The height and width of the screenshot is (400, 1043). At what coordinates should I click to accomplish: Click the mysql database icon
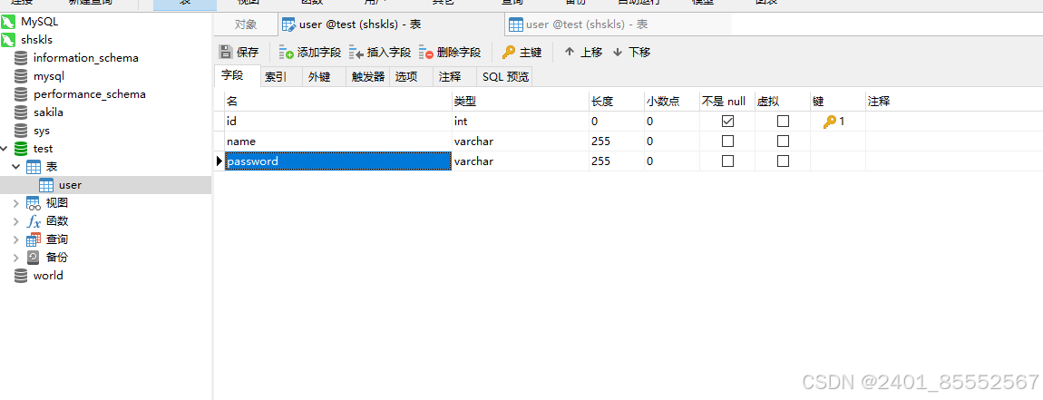click(x=21, y=76)
